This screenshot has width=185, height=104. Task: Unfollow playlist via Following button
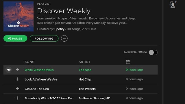(44, 38)
